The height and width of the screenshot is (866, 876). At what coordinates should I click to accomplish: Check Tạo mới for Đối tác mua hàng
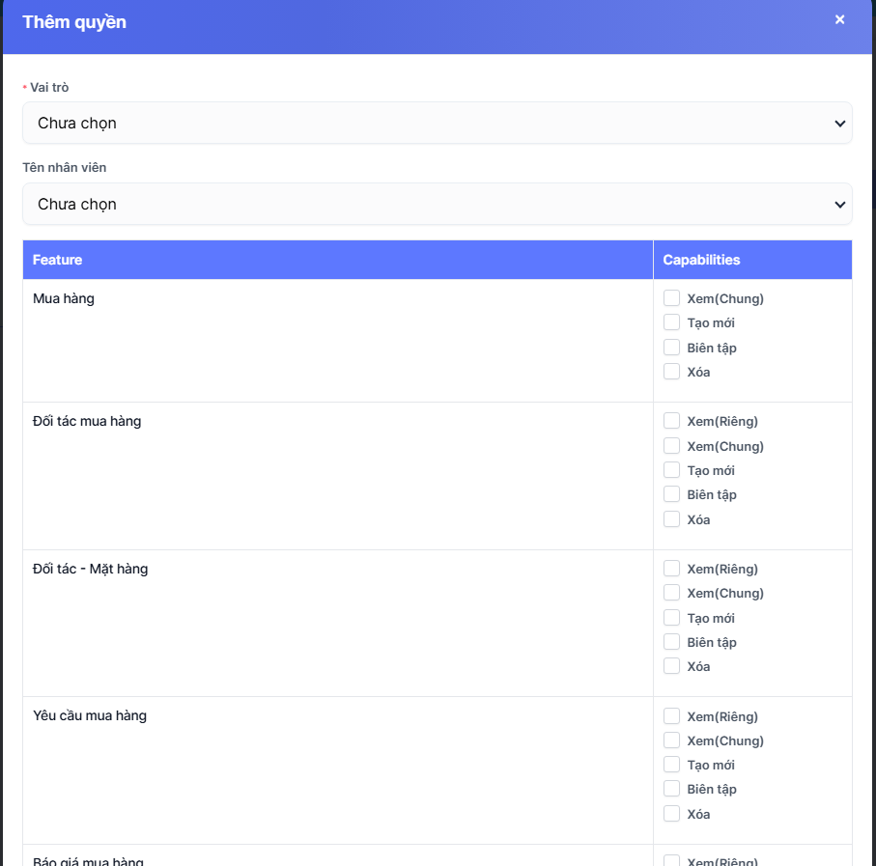pos(672,470)
